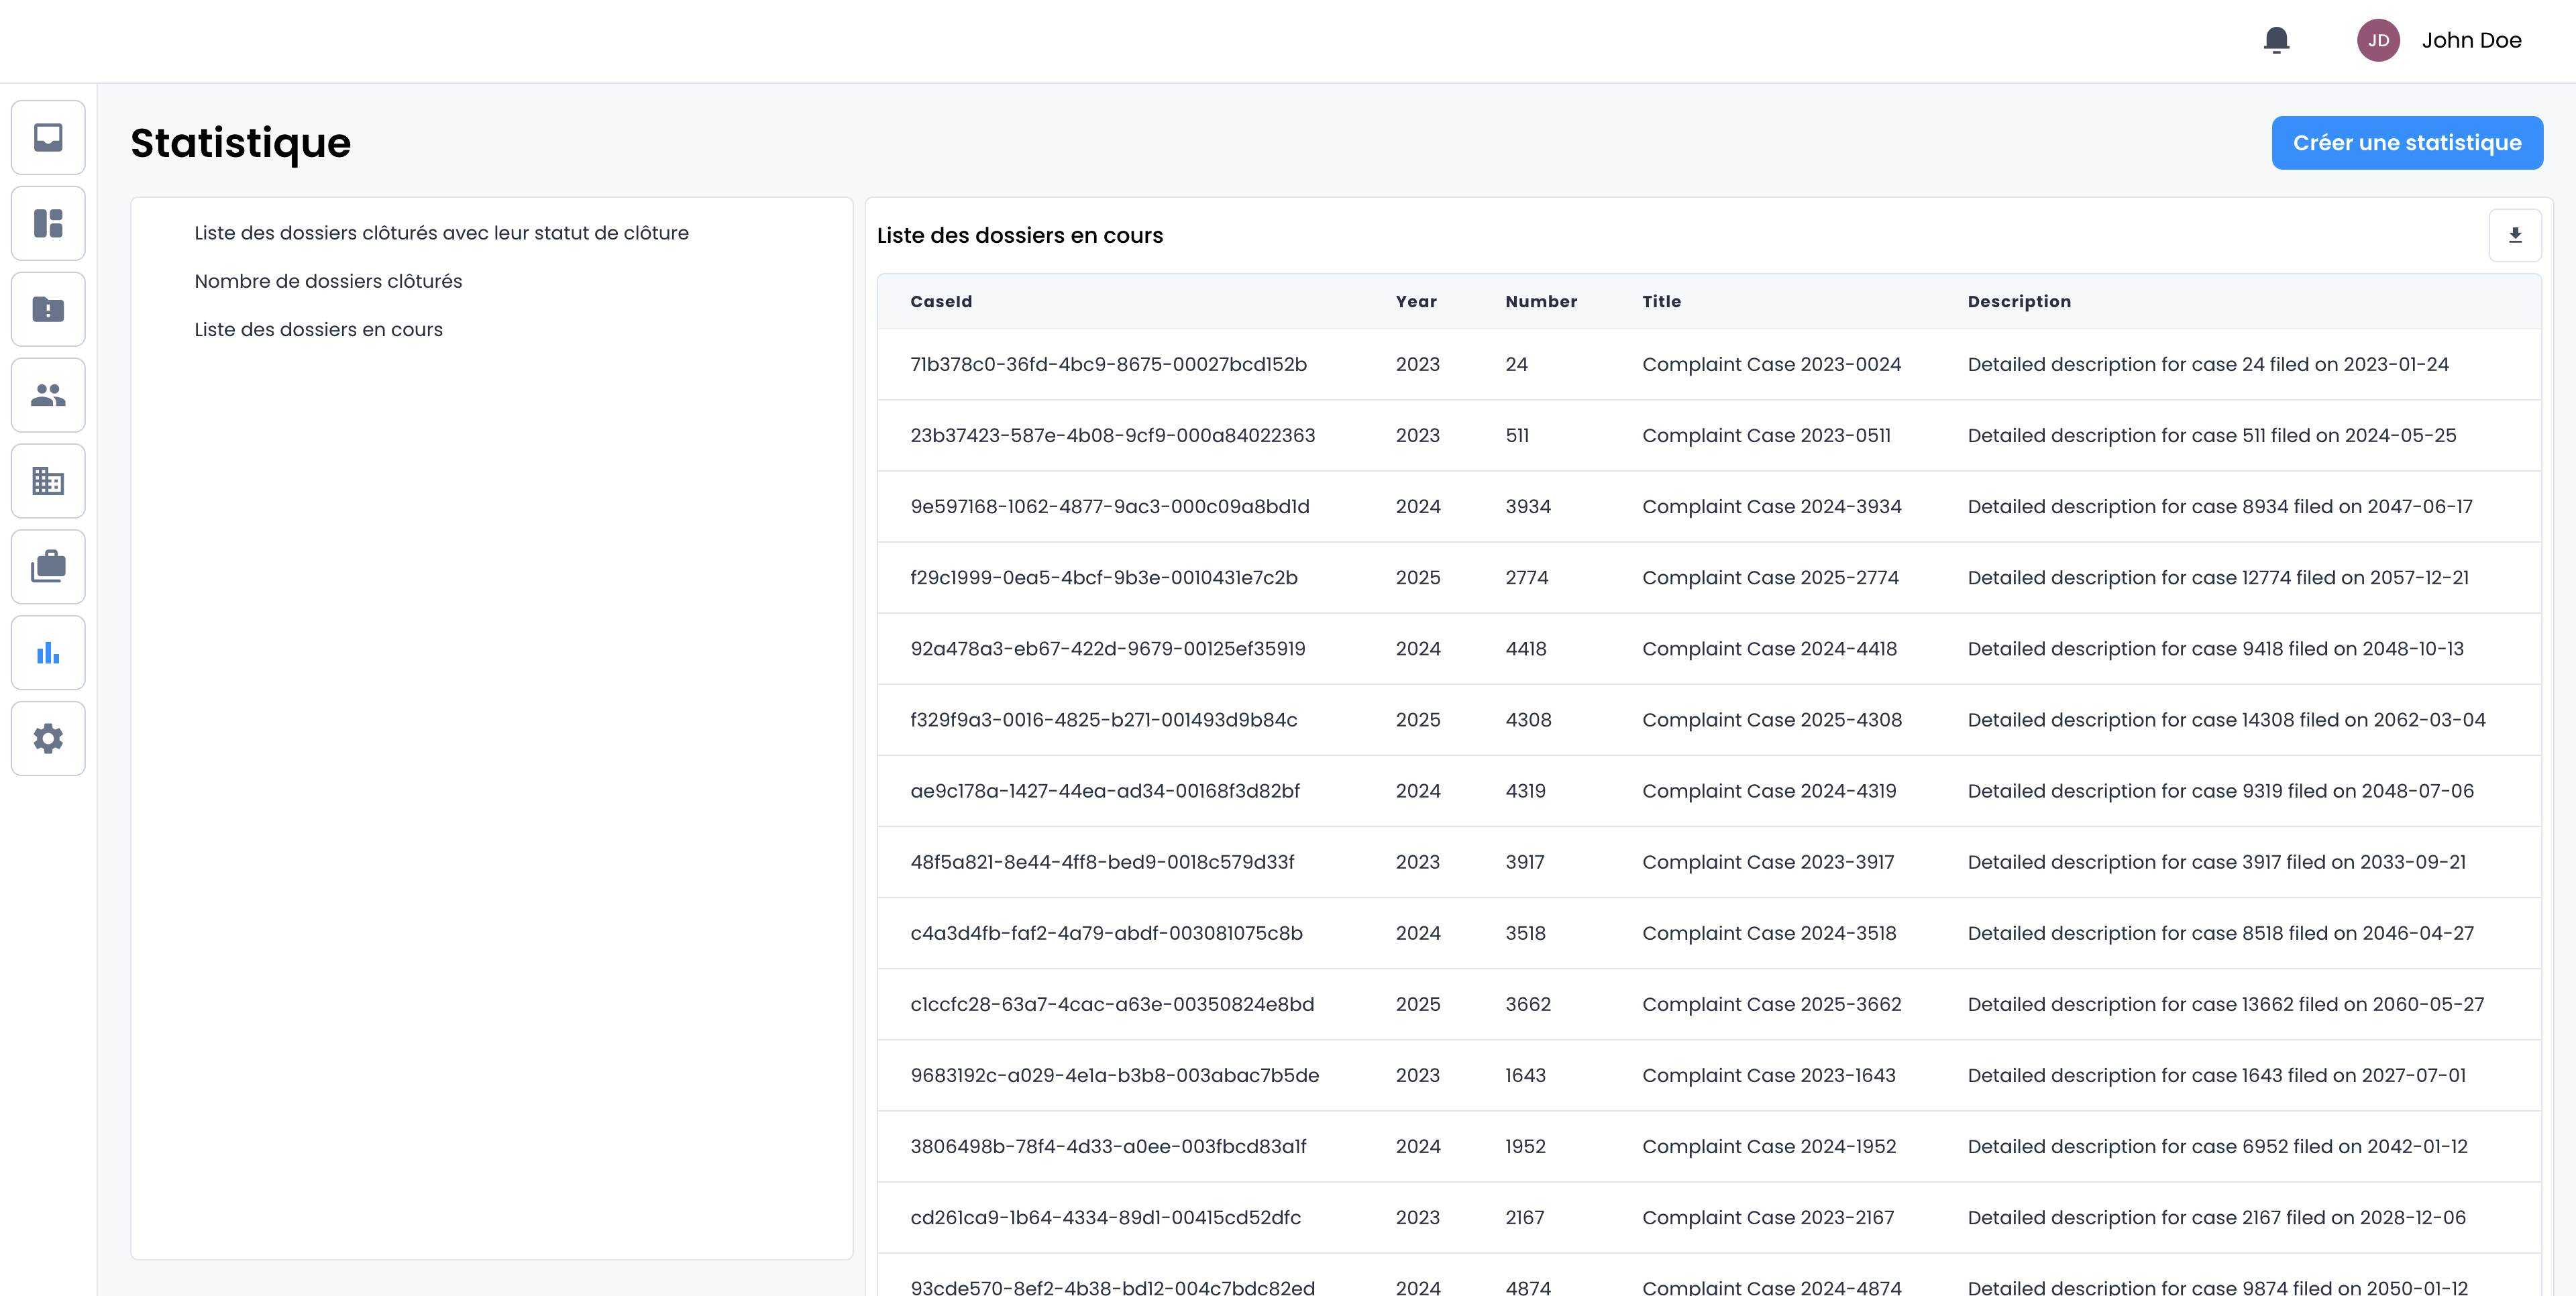This screenshot has height=1296, width=2576.
Task: Open the settings gear icon
Action: [x=48, y=739]
